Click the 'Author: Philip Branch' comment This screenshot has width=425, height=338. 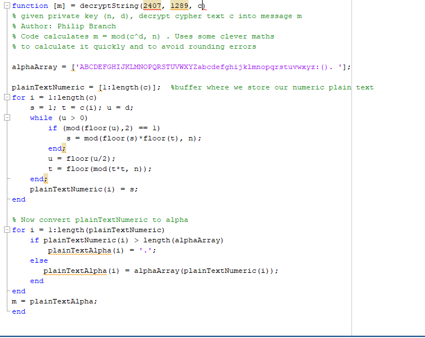[64, 26]
